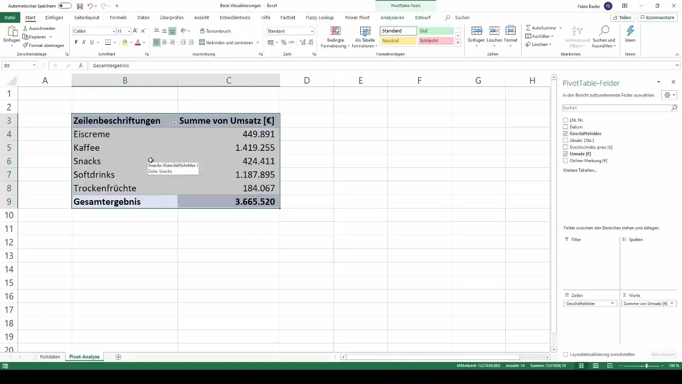Apply percent number format

(283, 42)
